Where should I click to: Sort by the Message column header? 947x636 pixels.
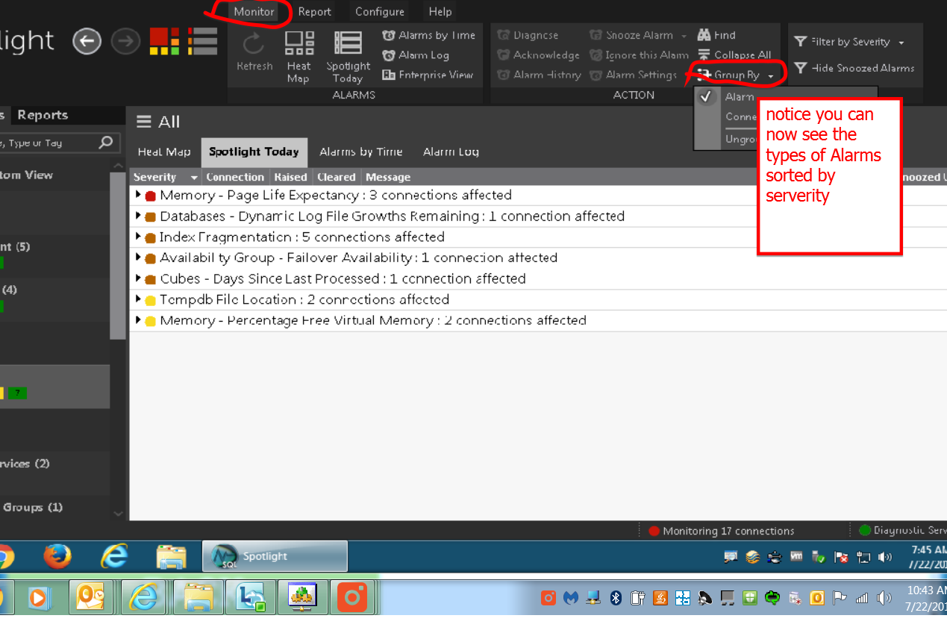click(388, 177)
